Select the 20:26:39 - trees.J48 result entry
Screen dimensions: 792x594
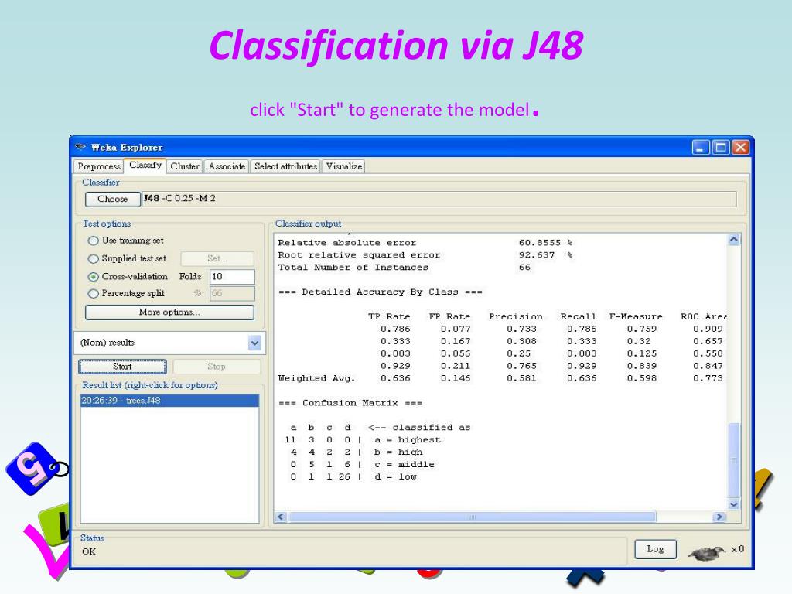tap(169, 401)
